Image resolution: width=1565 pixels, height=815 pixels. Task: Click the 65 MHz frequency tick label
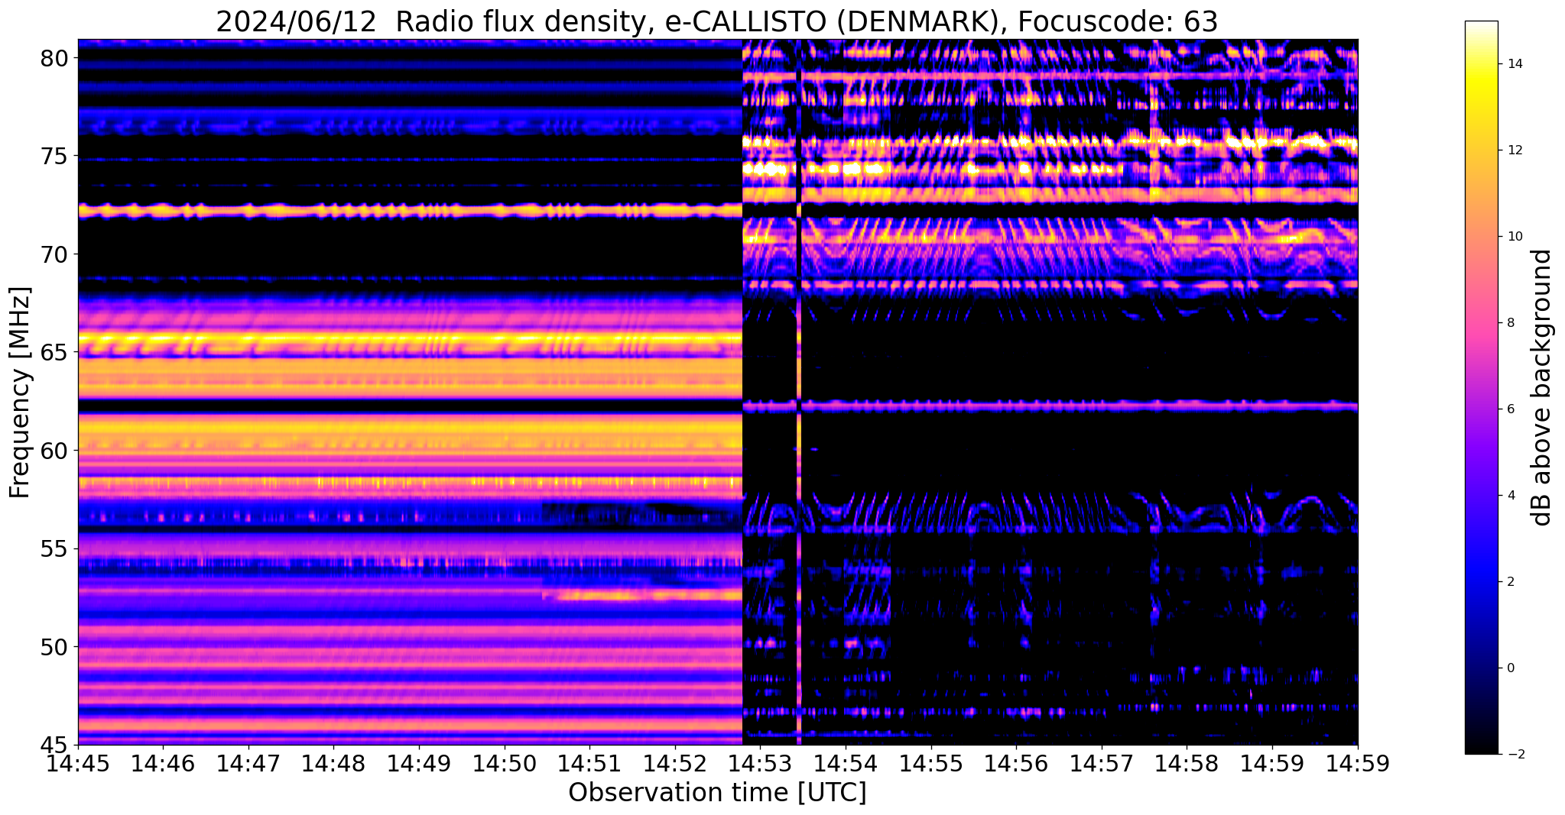point(54,352)
